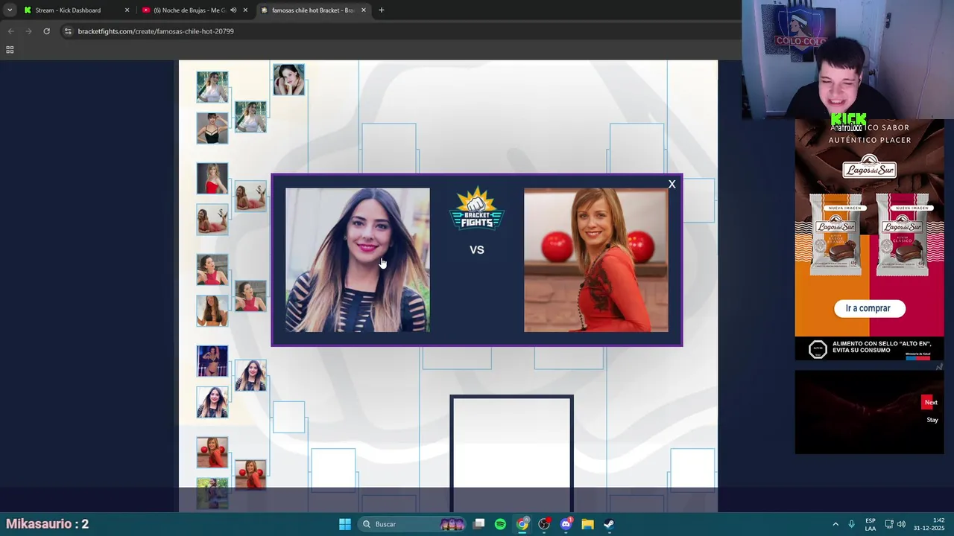954x536 pixels.
Task: Mute audio on the YouTube tab speaker icon
Action: pos(233,10)
